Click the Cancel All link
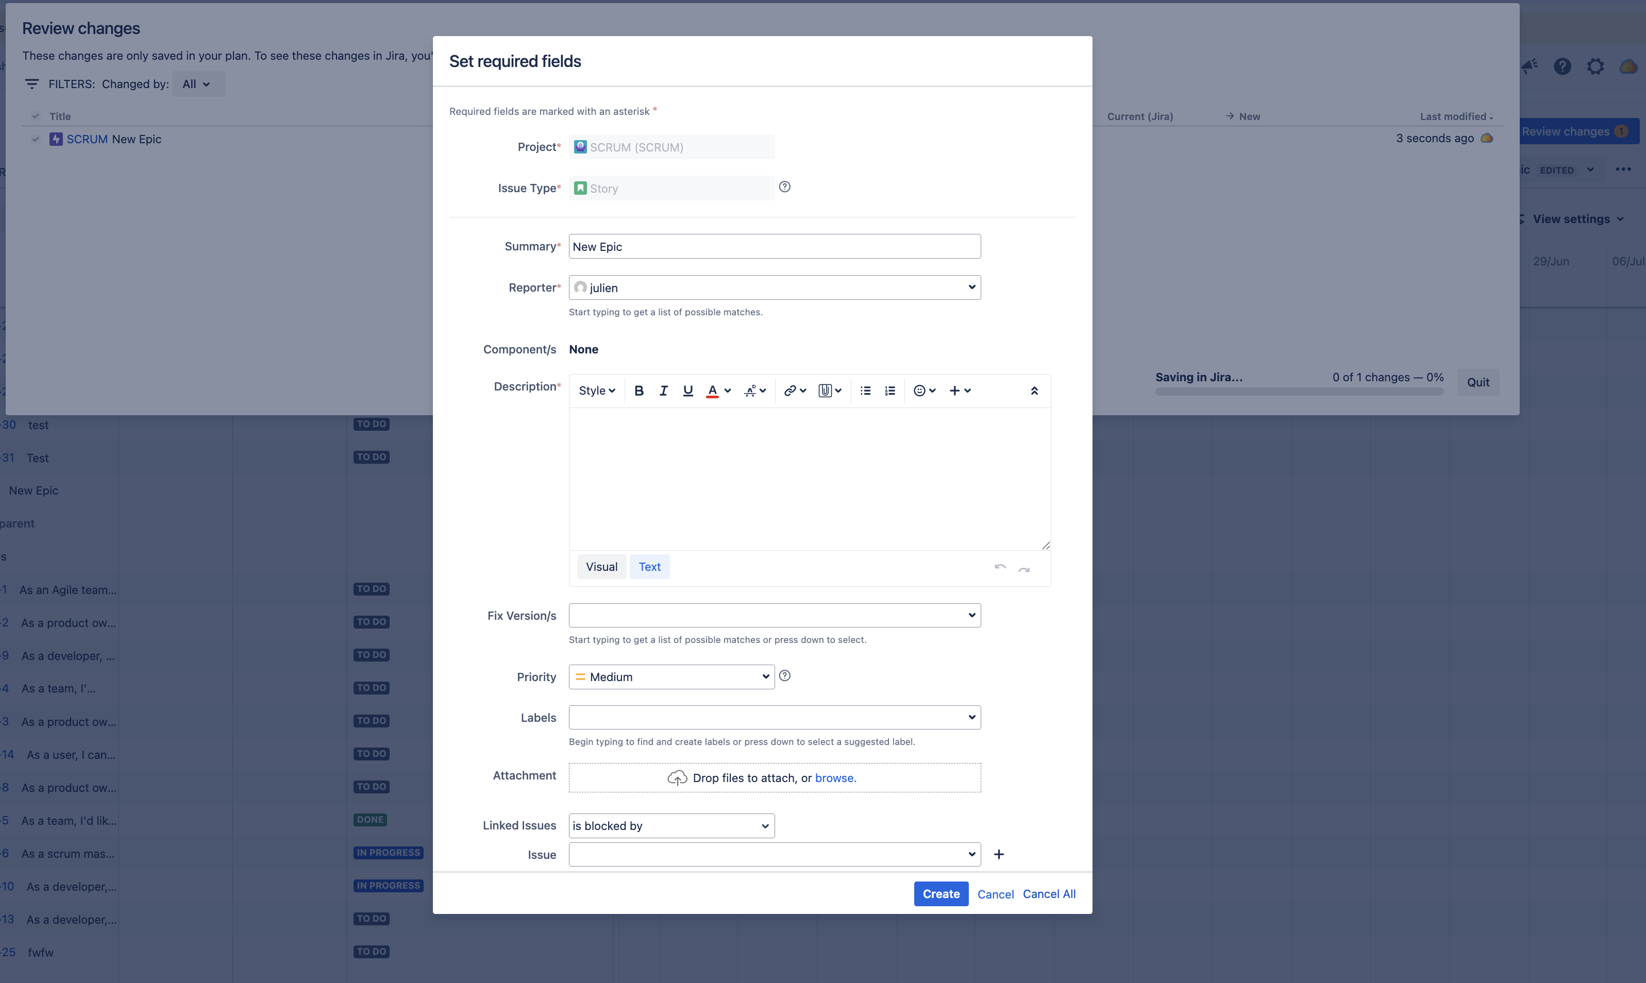Screen dimensions: 1646x983 pos(1049,894)
